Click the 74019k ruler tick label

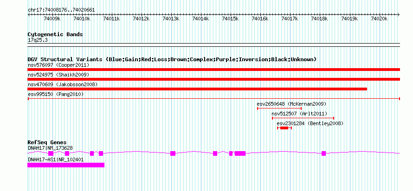point(349,19)
